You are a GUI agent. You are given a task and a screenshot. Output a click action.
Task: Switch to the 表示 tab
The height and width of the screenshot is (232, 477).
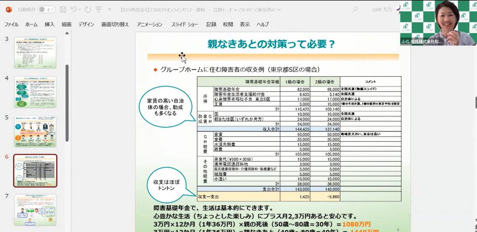click(x=245, y=25)
